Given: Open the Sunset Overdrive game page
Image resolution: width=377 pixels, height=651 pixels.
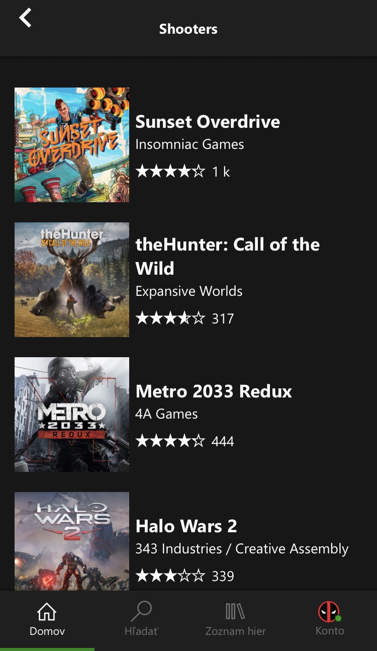Looking at the screenshot, I should click(208, 122).
